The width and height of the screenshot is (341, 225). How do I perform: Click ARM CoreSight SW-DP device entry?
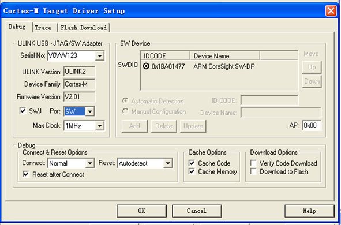pyautogui.click(x=224, y=66)
